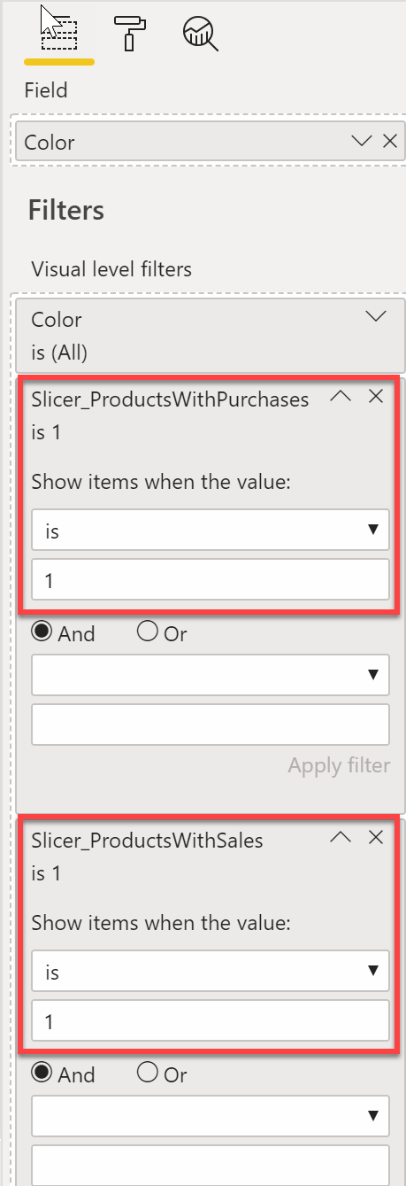Open Color field options chevron
The image size is (406, 1186).
361,141
